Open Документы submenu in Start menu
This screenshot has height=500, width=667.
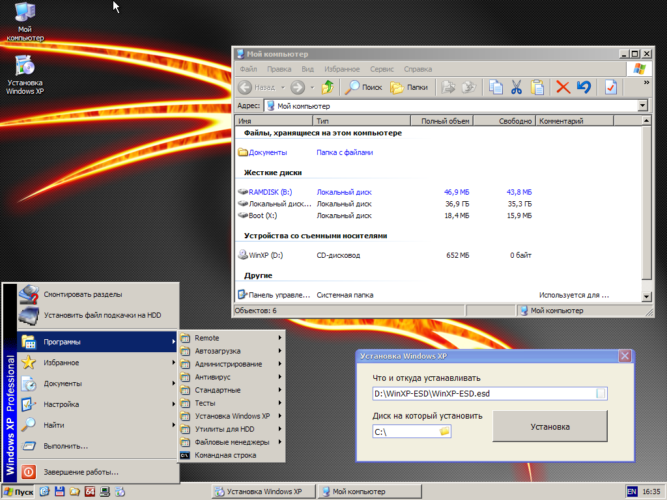coord(98,383)
